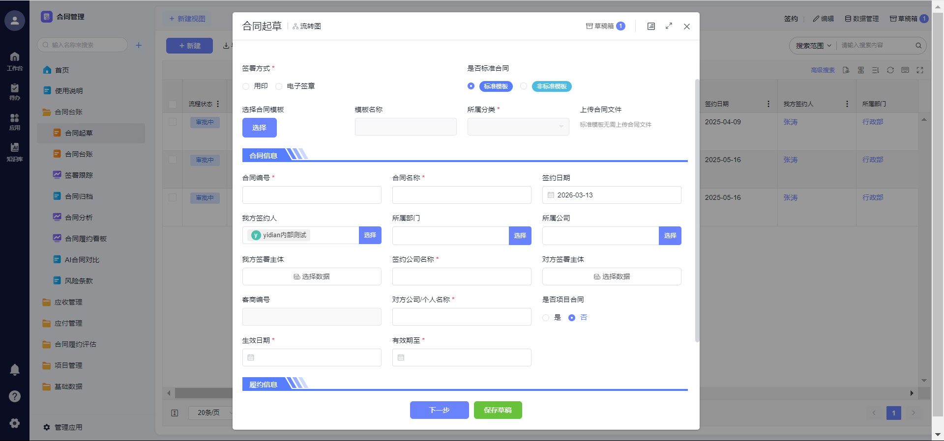The image size is (944, 441).
Task: Click the 下一步 button
Action: click(439, 410)
